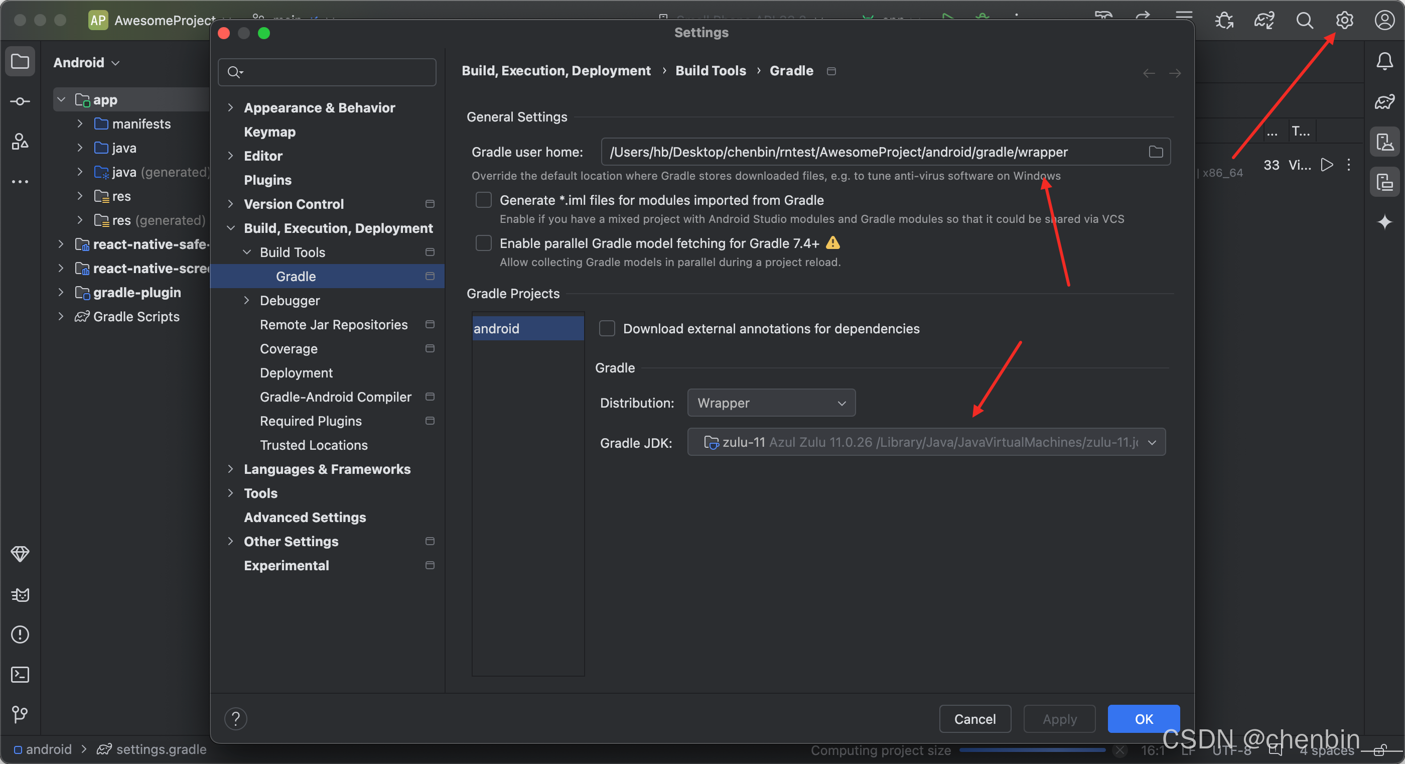The width and height of the screenshot is (1405, 764).
Task: Open the Gradle JDK dropdown
Action: (926, 443)
